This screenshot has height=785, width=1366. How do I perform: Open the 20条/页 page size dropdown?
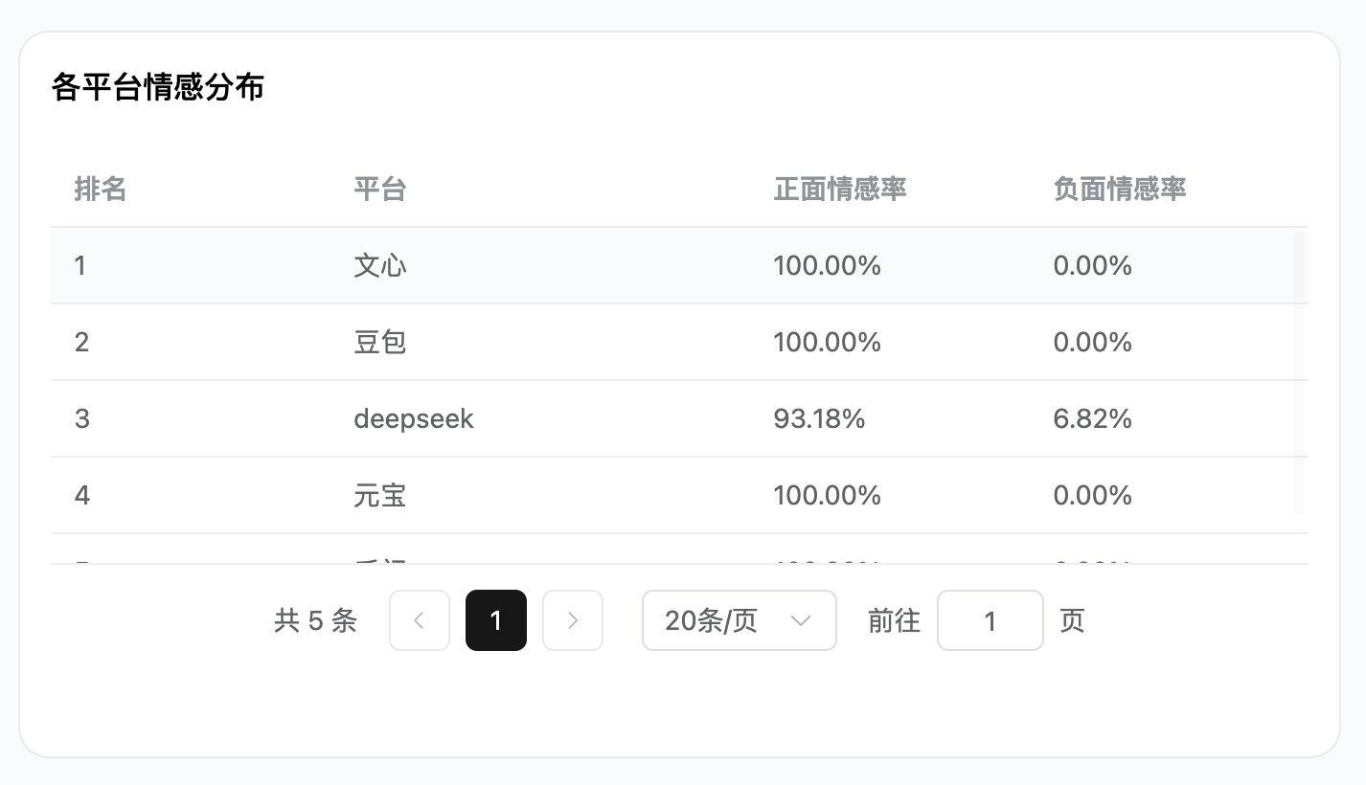pos(740,620)
